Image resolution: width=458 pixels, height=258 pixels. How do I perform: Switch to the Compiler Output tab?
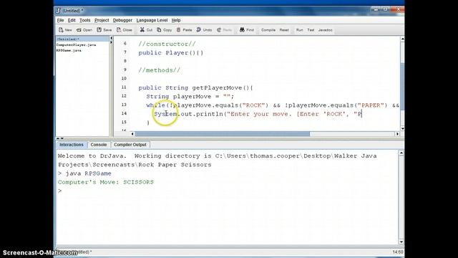click(130, 145)
